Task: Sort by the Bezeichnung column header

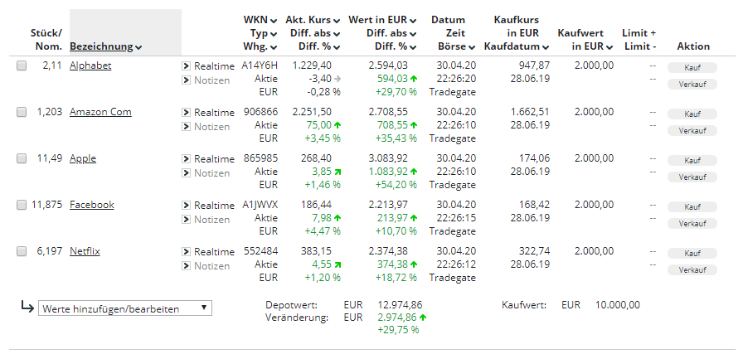Action: point(105,47)
